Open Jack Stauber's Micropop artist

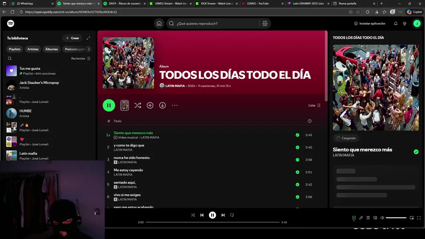49,85
